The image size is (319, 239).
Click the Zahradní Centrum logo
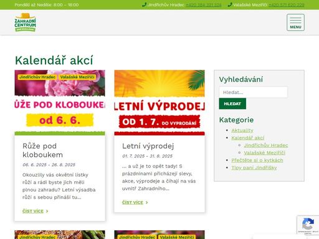pos(25,22)
